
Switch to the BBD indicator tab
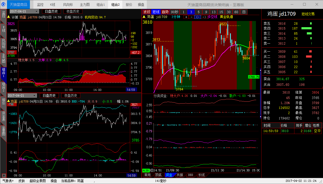point(190,175)
